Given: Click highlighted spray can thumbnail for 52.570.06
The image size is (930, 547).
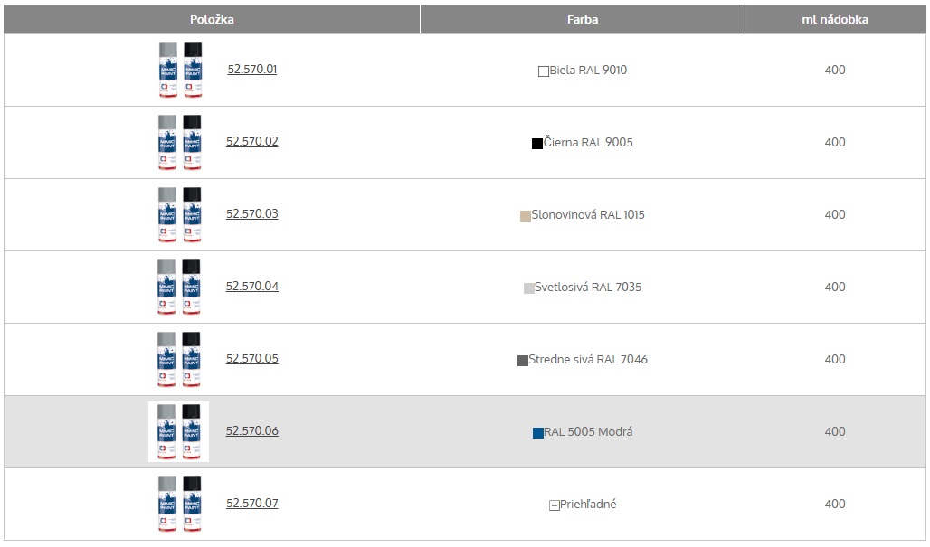Looking at the screenshot, I should pyautogui.click(x=179, y=431).
